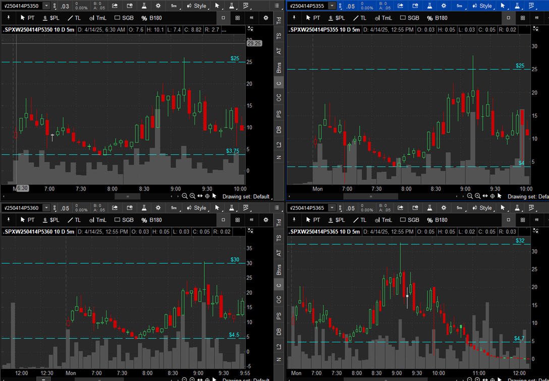The width and height of the screenshot is (549, 381).
Task: Open chart settings gear in the P5350 top toolbar
Action: point(158,6)
